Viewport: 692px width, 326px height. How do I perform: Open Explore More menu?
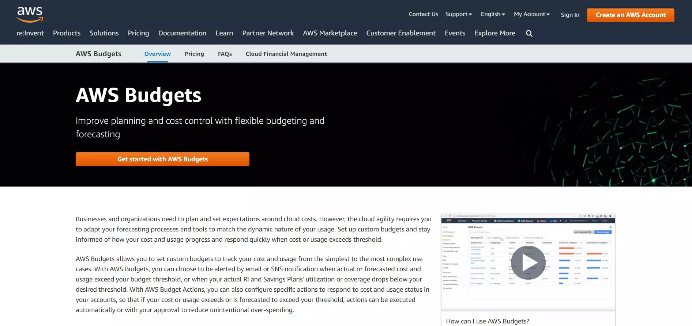coord(494,33)
